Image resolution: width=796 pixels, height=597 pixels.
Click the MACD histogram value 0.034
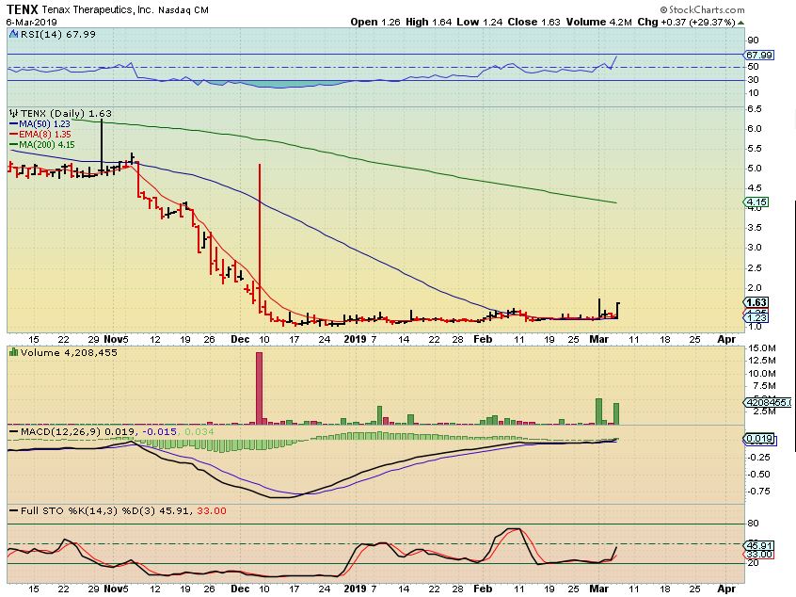coord(199,432)
